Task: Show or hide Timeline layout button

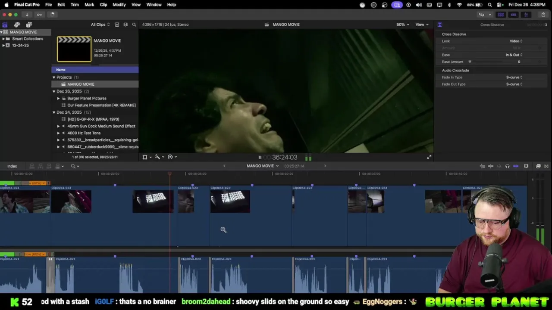Action: coord(513,15)
